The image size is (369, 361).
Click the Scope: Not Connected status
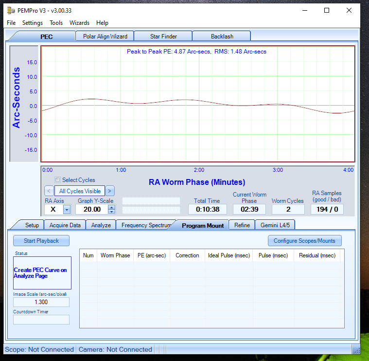pyautogui.click(x=39, y=349)
